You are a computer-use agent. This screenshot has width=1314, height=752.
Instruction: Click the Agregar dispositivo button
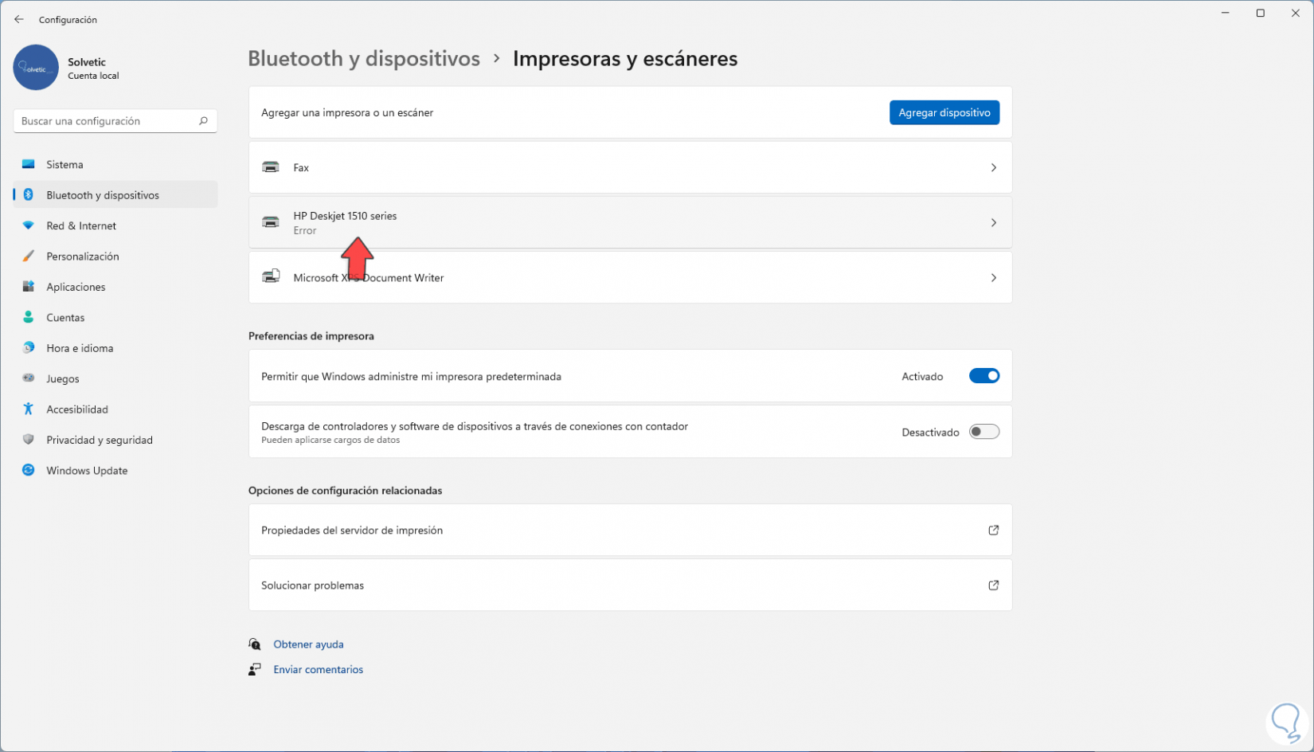(x=944, y=112)
